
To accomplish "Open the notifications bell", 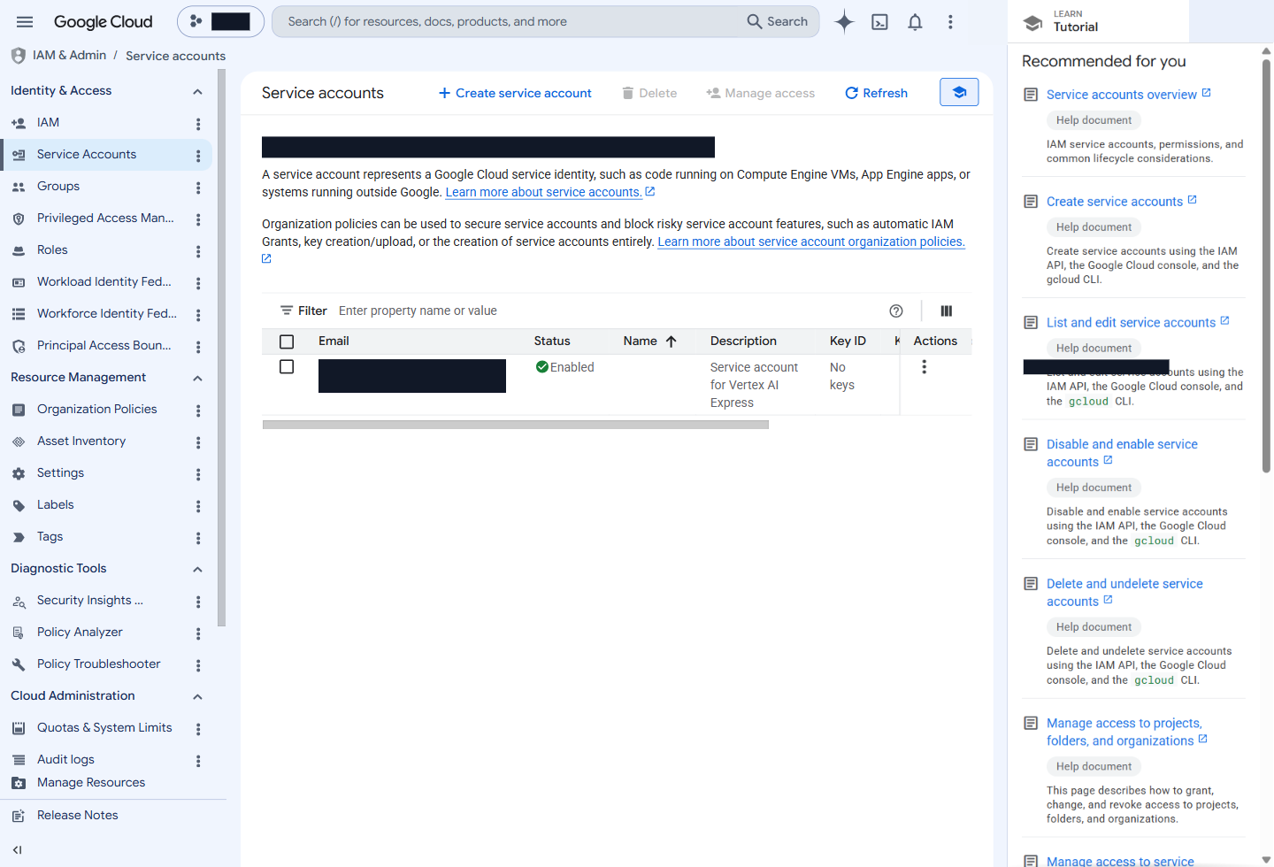I will pyautogui.click(x=915, y=22).
